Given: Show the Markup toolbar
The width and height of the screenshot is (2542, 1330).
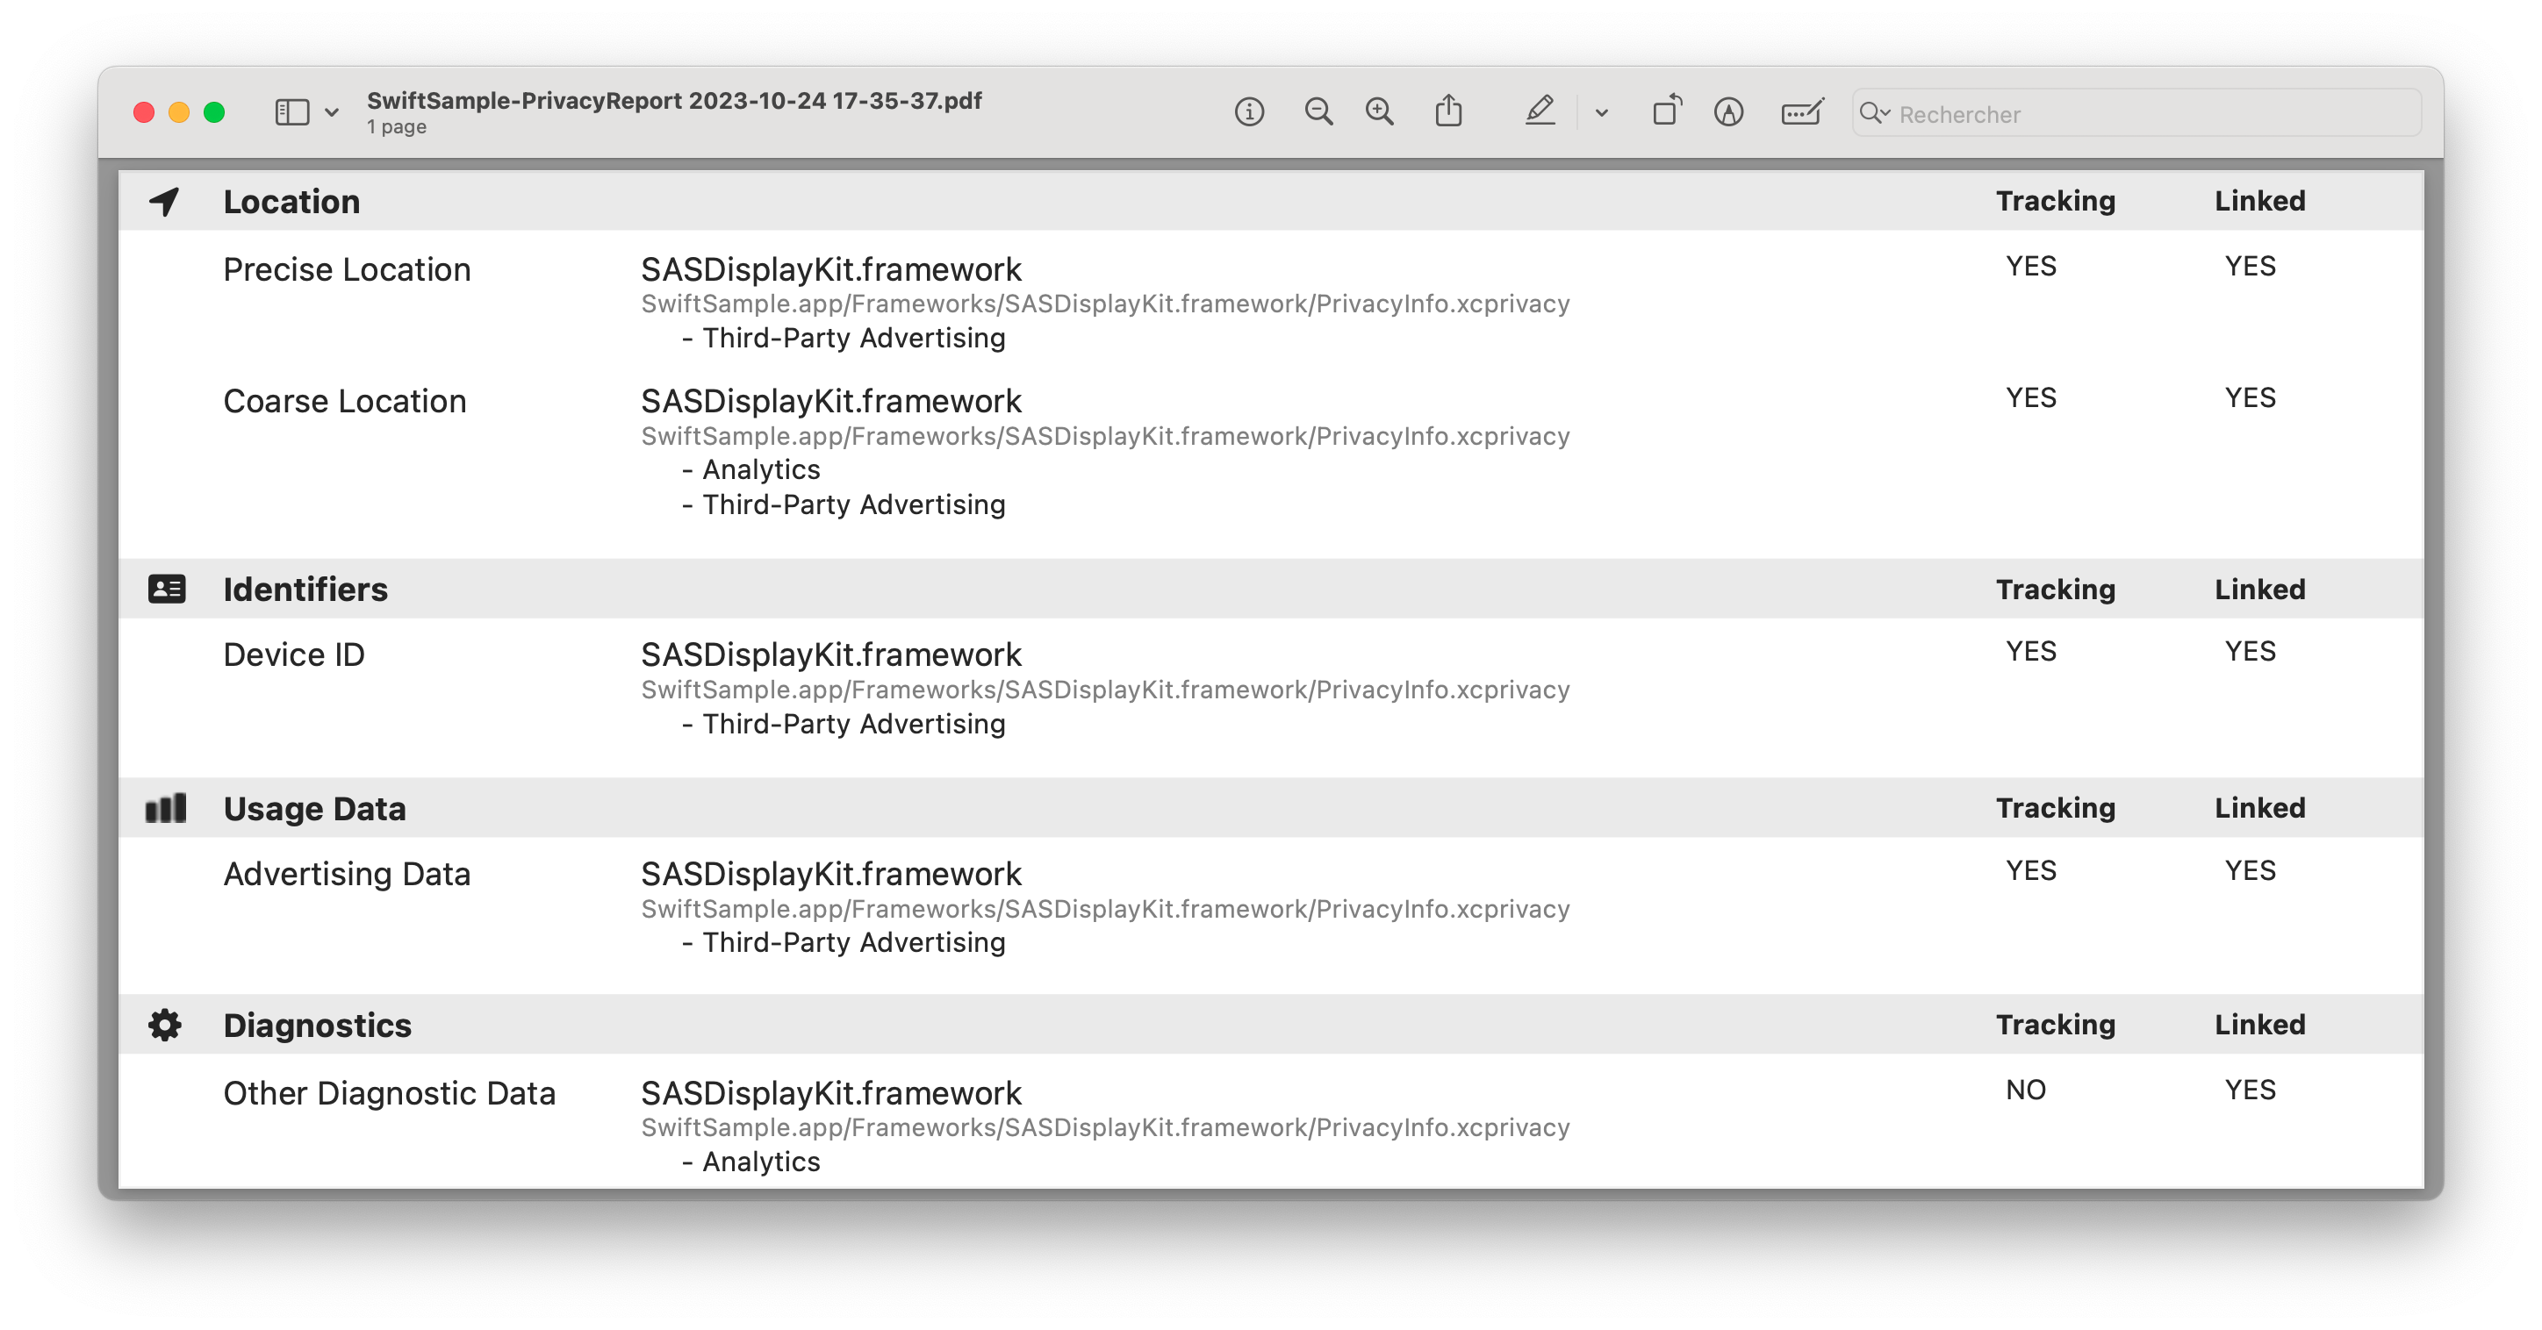Looking at the screenshot, I should click(x=1728, y=112).
